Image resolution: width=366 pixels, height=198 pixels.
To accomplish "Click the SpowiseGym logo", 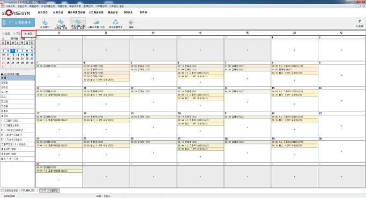I will 16,13.
